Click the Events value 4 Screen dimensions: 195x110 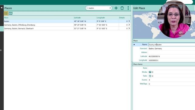pyautogui.click(x=149, y=80)
